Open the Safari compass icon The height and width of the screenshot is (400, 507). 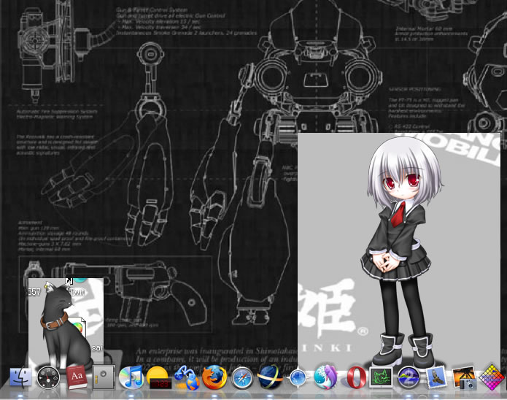[241, 378]
